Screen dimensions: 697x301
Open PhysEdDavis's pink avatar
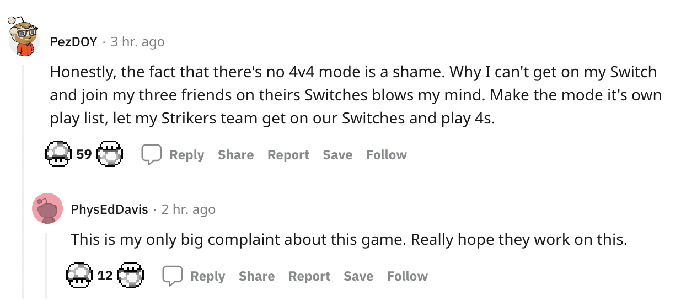[x=47, y=208]
